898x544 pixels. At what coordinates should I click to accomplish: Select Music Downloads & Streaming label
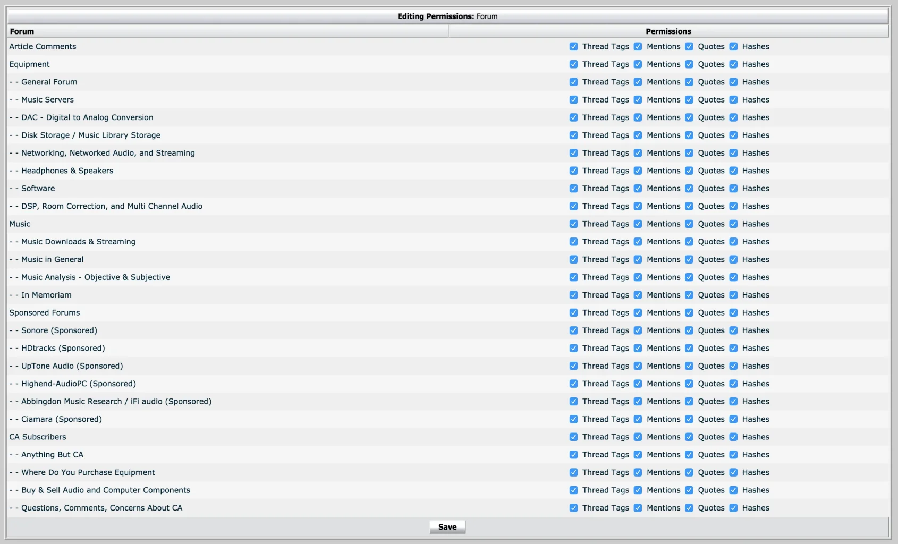[x=78, y=242]
